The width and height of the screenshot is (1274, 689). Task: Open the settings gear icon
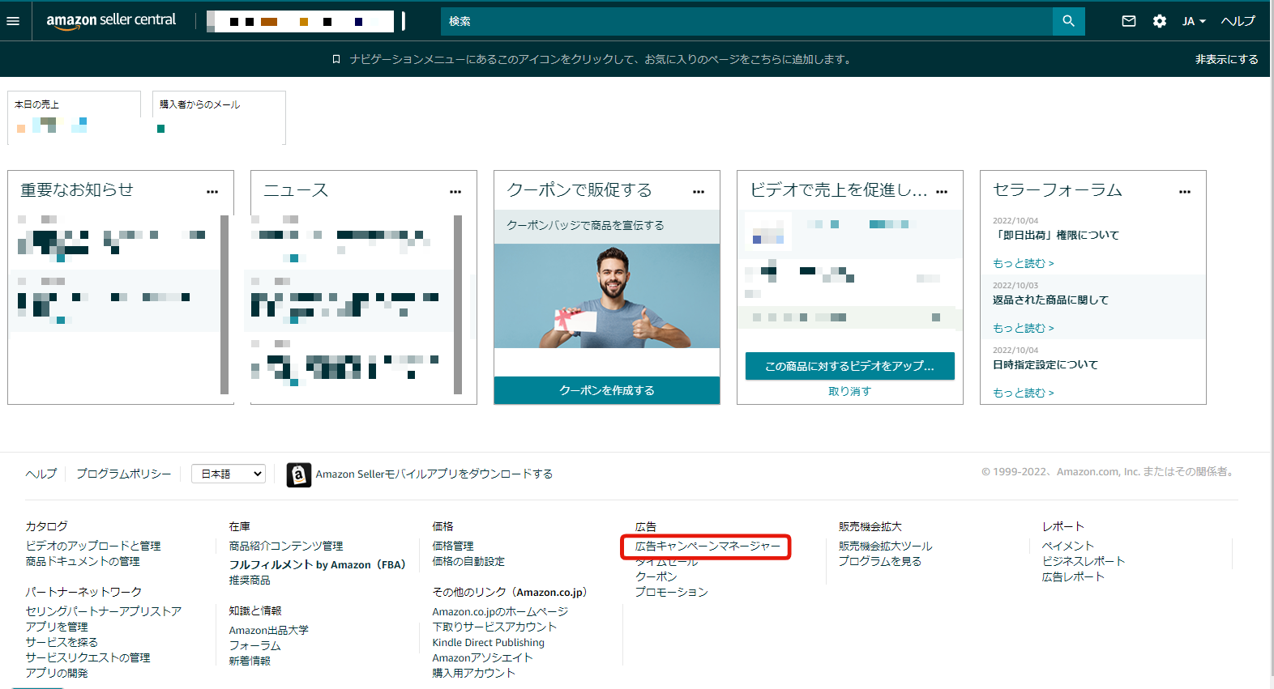[1160, 21]
